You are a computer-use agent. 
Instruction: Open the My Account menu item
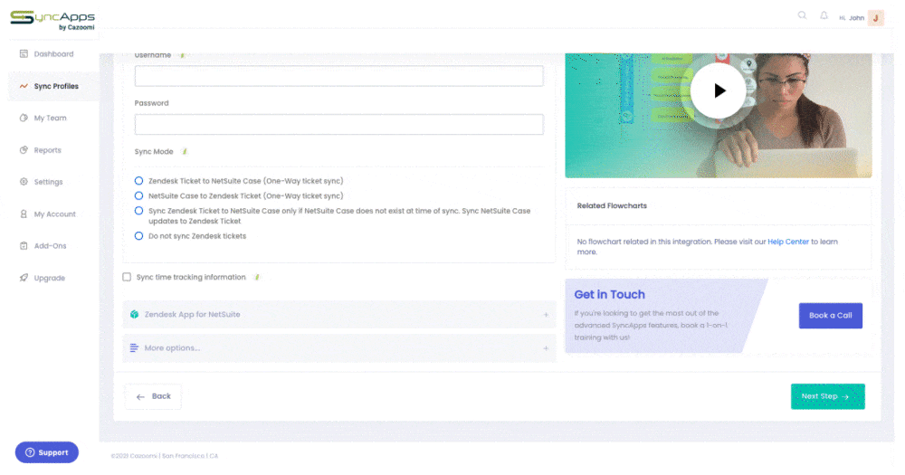click(x=55, y=214)
